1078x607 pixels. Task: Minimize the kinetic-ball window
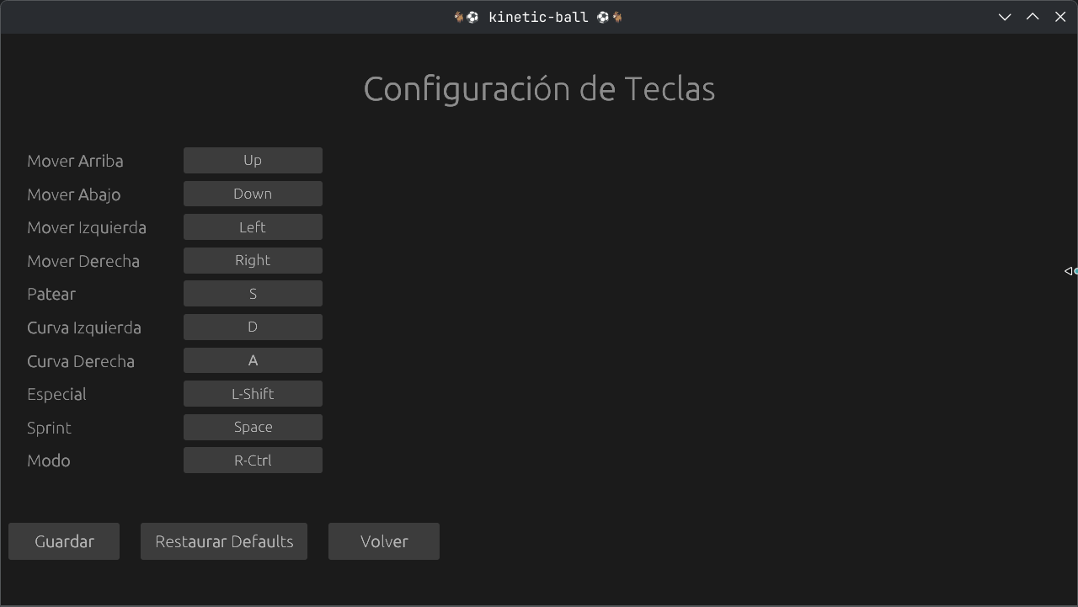coord(1005,17)
